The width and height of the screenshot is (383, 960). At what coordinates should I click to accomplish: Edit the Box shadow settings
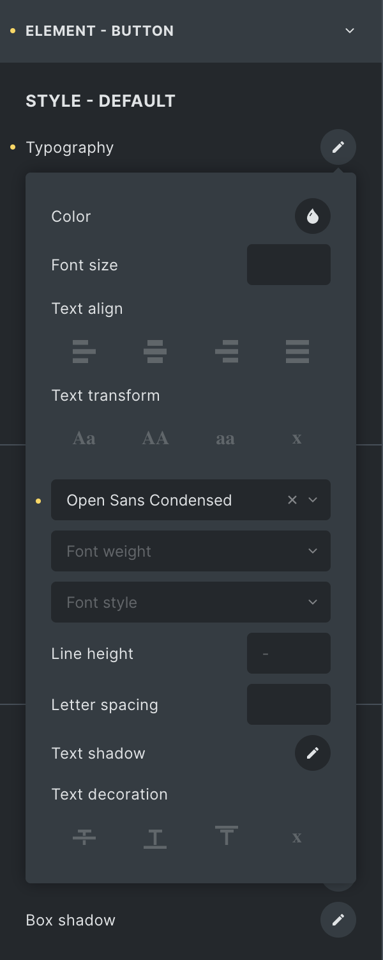(x=338, y=919)
